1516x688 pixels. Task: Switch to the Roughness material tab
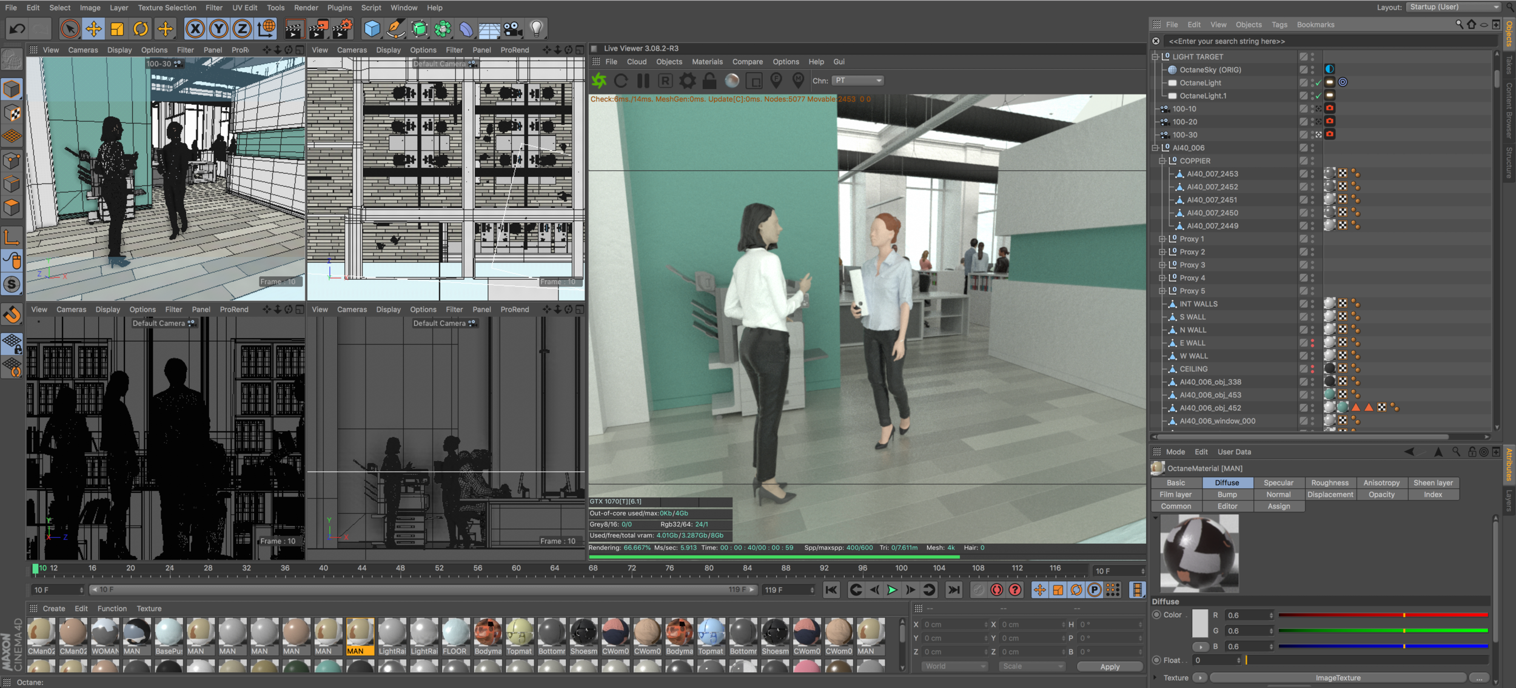coord(1329,483)
